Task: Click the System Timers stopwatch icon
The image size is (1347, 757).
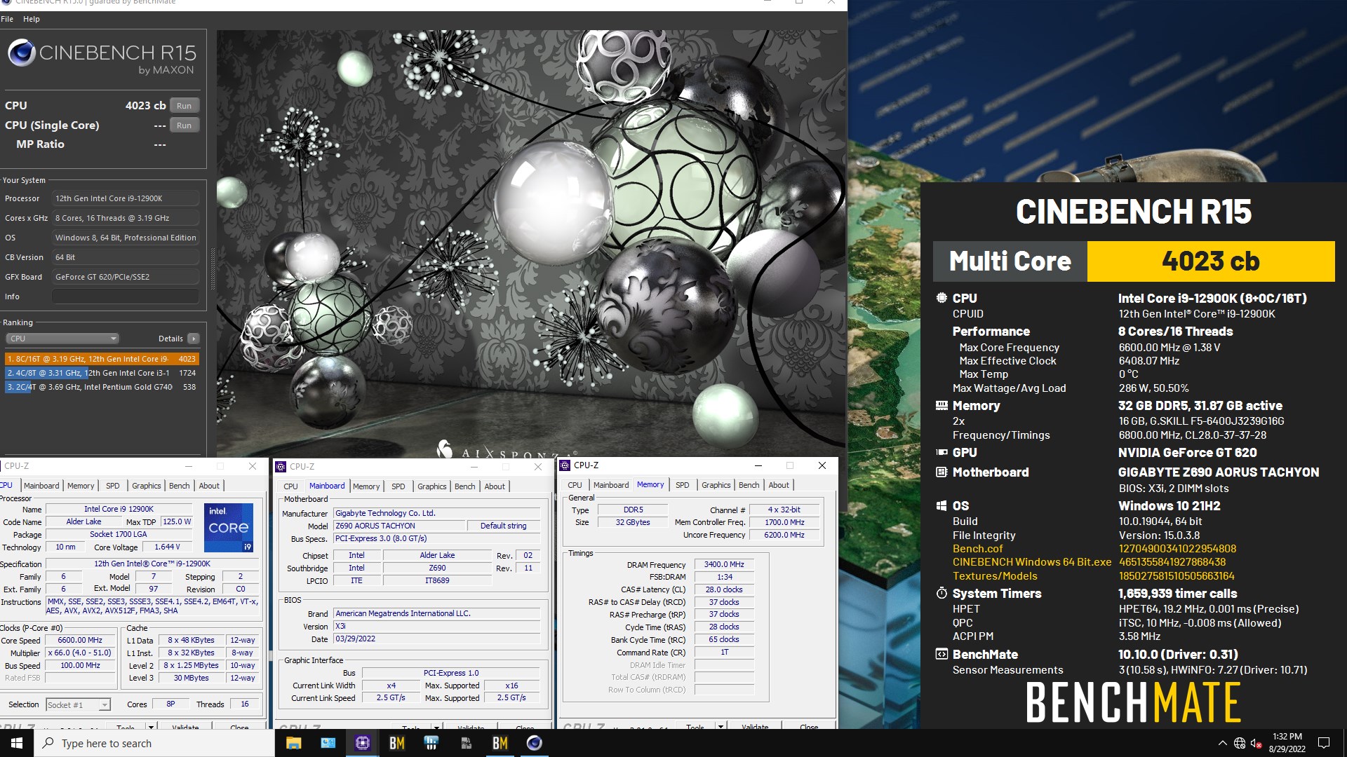Action: click(x=941, y=593)
